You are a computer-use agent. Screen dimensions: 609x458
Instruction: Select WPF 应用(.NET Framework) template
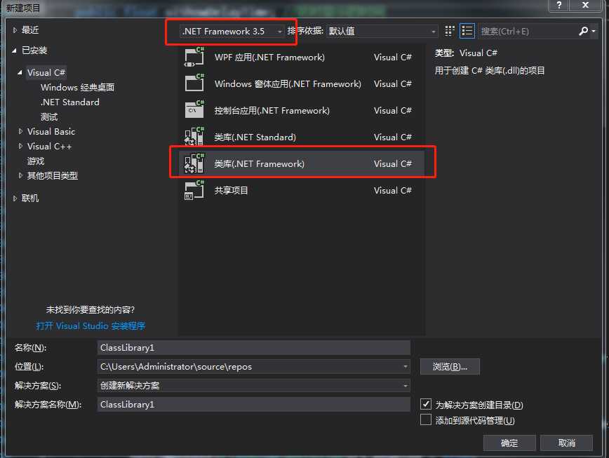tap(302, 57)
